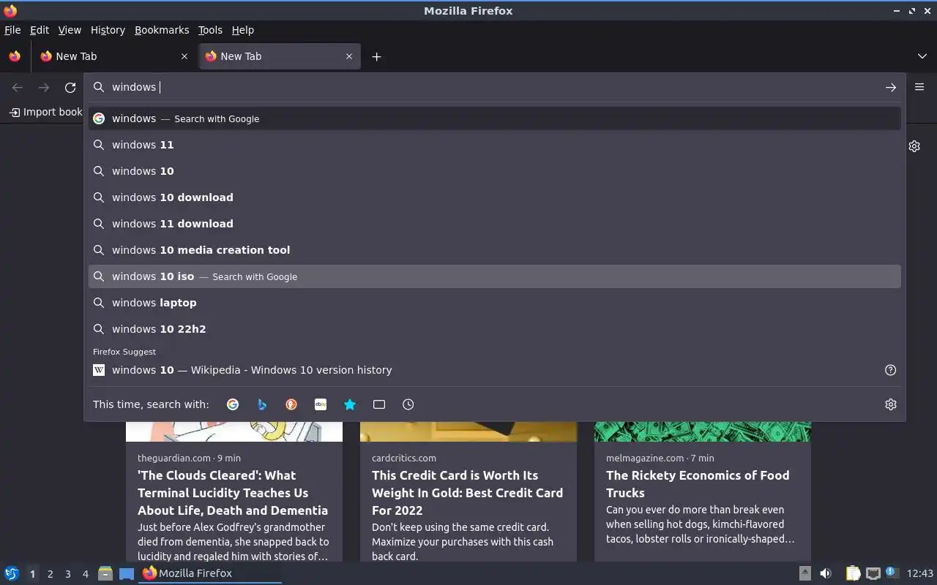Open the file manager taskbar launcher

click(105, 574)
